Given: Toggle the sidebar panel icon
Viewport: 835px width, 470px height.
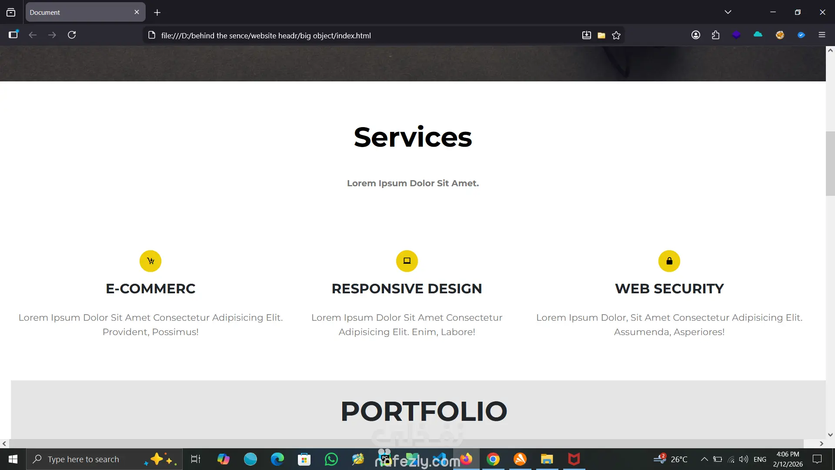Looking at the screenshot, I should 13,35.
